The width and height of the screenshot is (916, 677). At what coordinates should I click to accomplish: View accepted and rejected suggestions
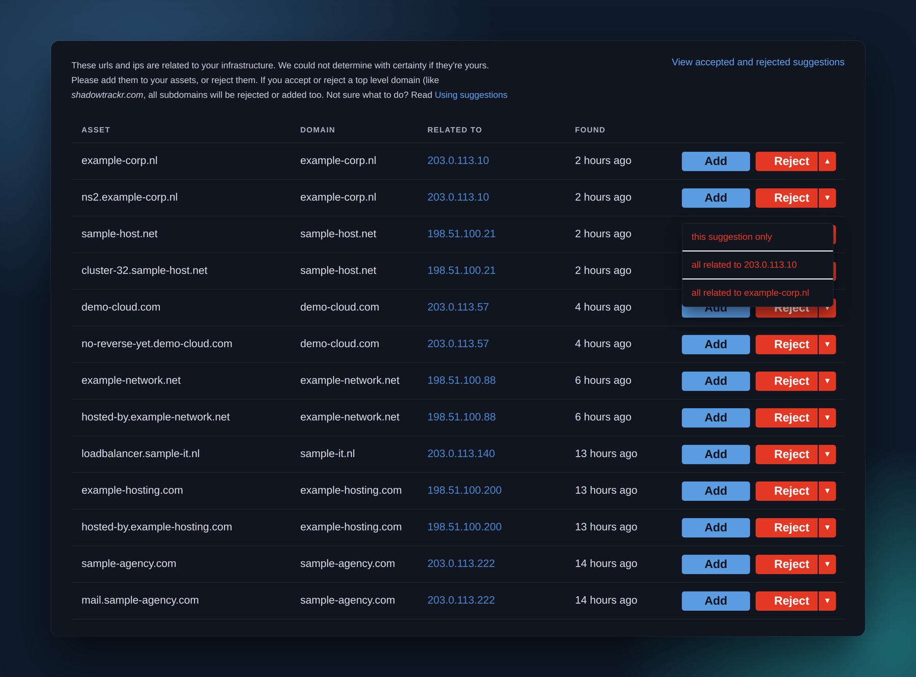(758, 62)
